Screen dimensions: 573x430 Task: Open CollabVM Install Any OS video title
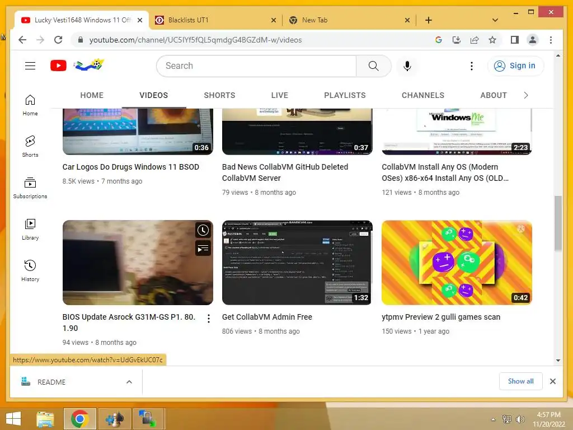445,172
